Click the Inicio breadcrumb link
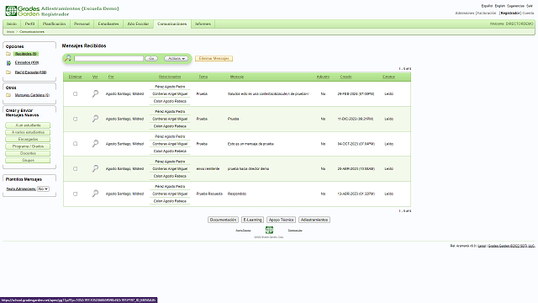 tap(10, 32)
